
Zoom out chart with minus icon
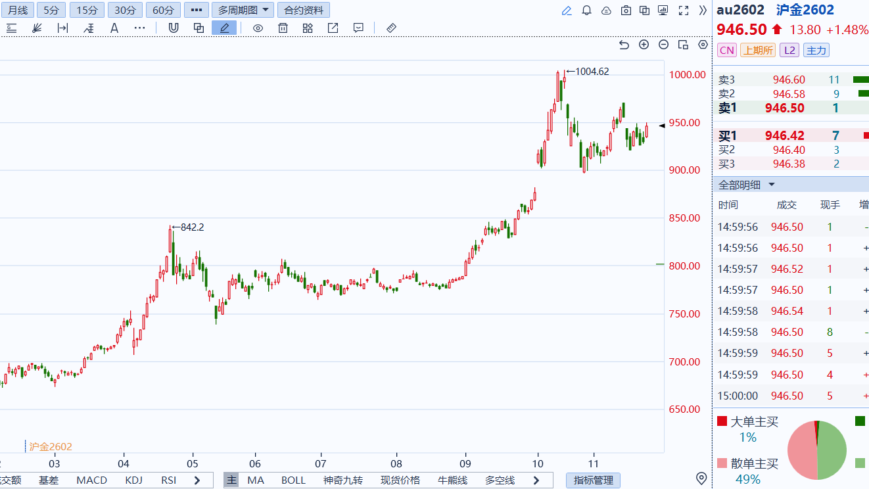pyautogui.click(x=664, y=45)
